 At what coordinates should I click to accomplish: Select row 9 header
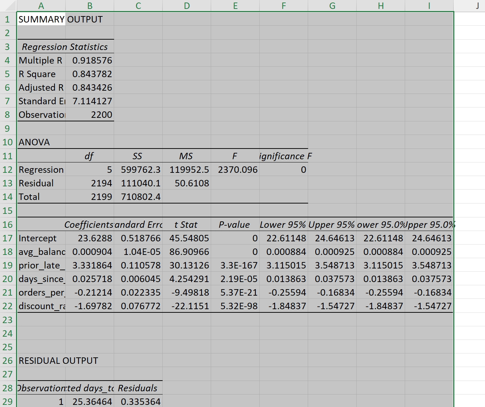point(8,128)
